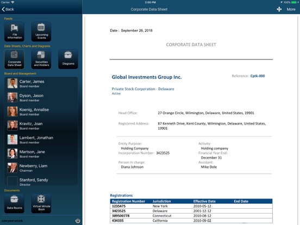Viewport: 300px width, 225px height.
Task: Click California jurisdiction cell
Action: [x=160, y=221]
